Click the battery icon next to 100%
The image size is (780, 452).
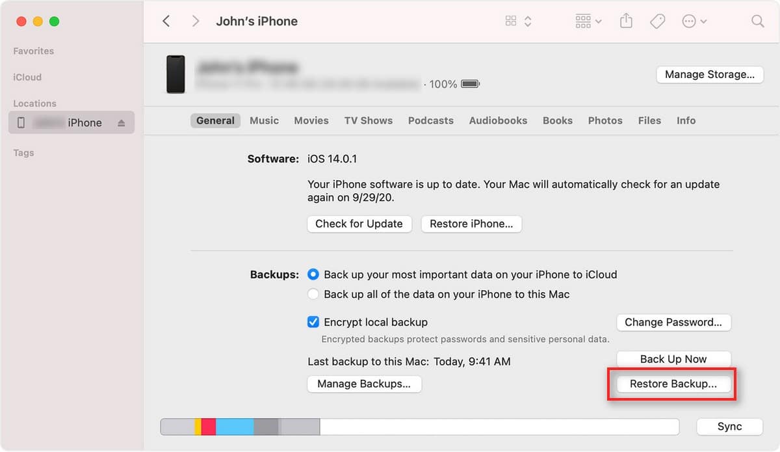(x=470, y=84)
